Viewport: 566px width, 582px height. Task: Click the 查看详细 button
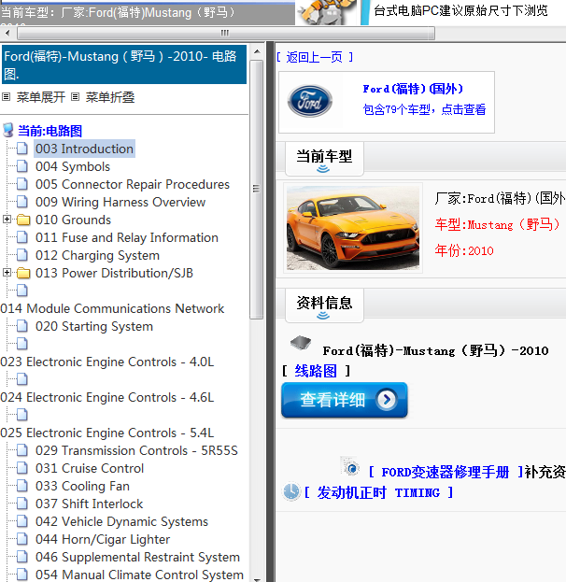click(x=345, y=400)
